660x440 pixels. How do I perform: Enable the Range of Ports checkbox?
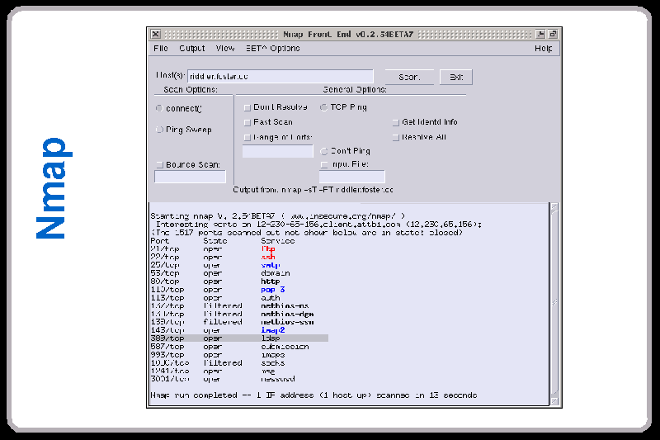247,138
